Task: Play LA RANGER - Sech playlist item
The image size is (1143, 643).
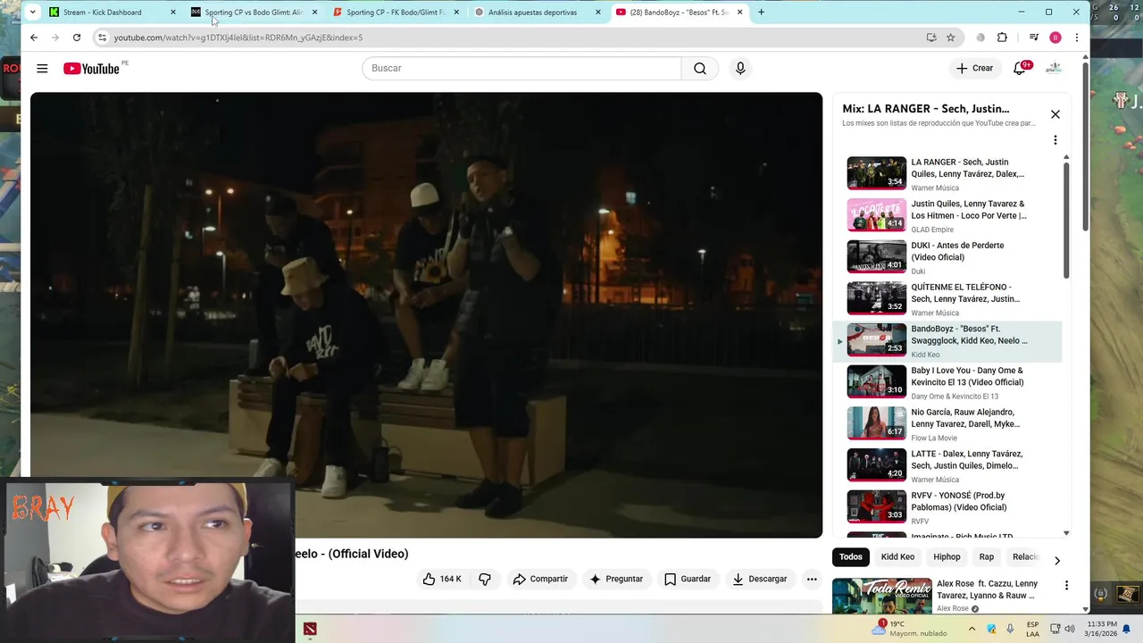Action: click(x=947, y=173)
